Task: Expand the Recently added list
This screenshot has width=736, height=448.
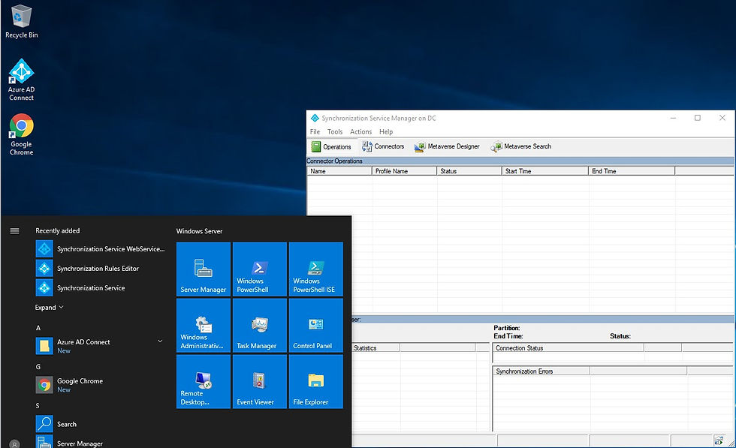Action: tap(49, 307)
